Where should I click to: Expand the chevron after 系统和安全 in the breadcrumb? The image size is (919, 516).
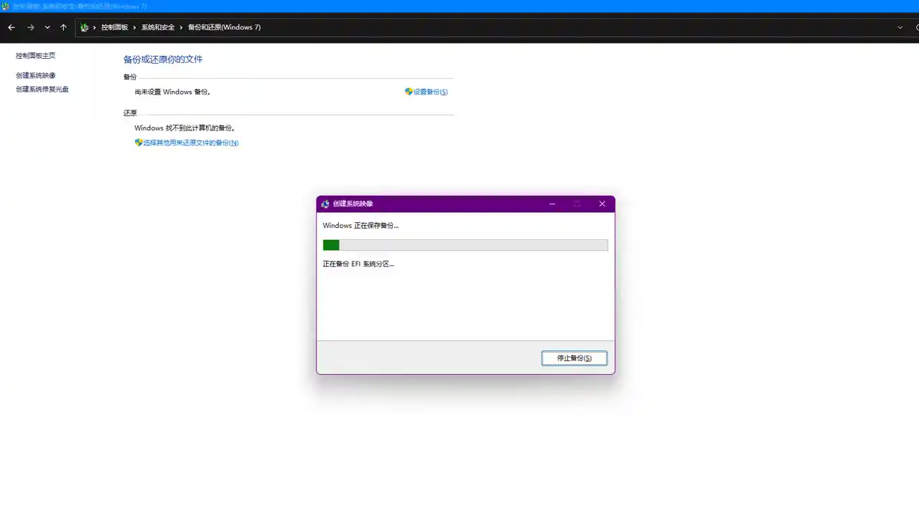click(181, 27)
